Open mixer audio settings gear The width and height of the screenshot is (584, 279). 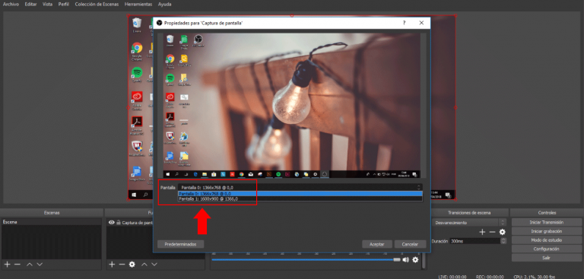[415, 260]
